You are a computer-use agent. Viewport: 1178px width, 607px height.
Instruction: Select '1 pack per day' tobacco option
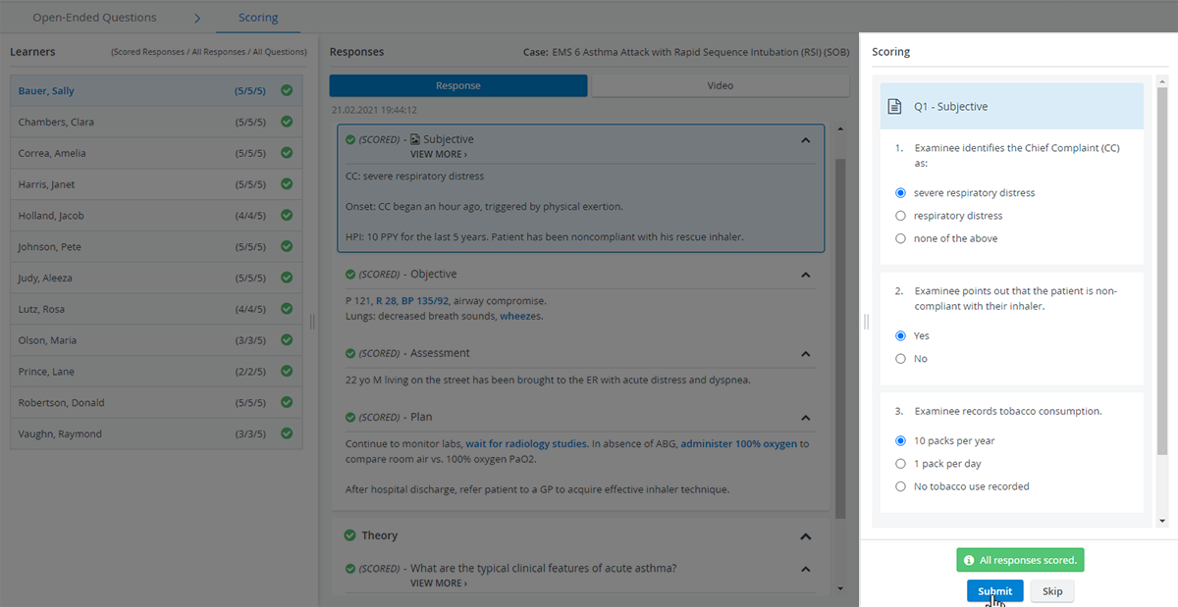[901, 464]
